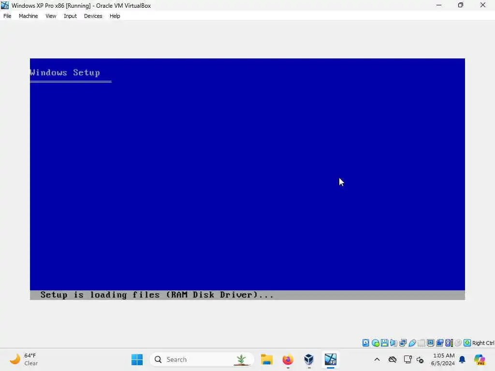495x371 pixels.
Task: Open the weather widget showing 64°F Clear
Action: (24, 359)
